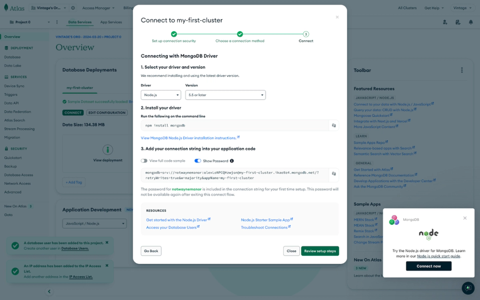The width and height of the screenshot is (480, 300).
Task: Copy the npm install command to clipboard
Action: click(x=334, y=125)
